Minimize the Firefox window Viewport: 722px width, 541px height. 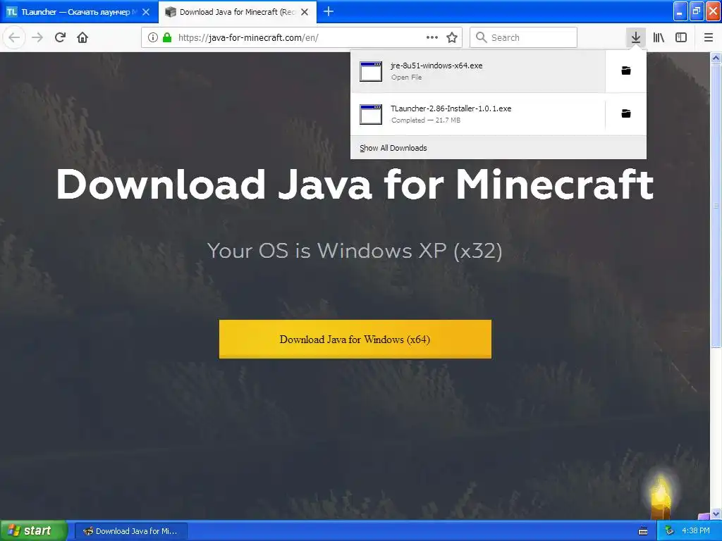[680, 11]
